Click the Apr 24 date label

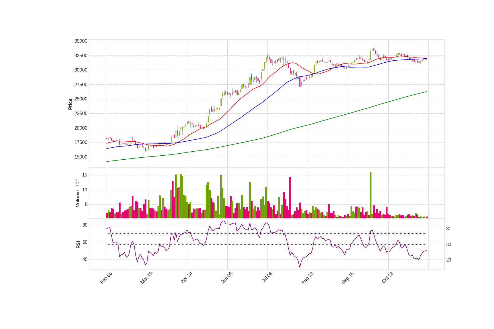pos(186,278)
